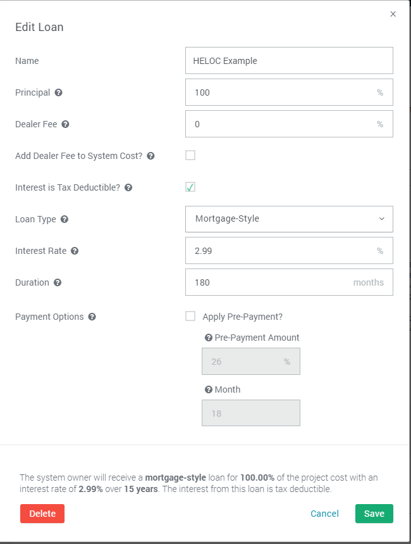Viewport: 411px width, 544px height.
Task: Enable Add Dealer Fee to System Cost checkbox
Action: (190, 155)
